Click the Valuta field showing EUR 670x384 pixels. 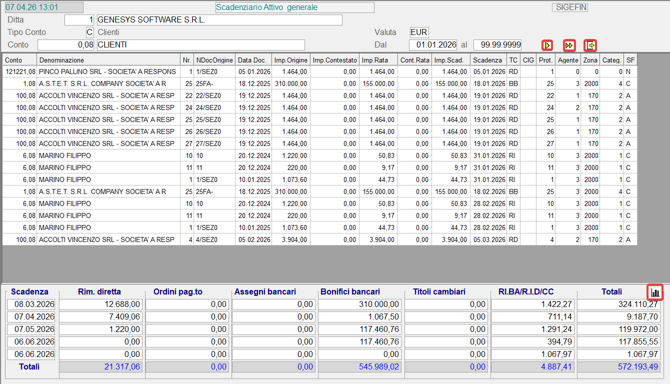coord(419,32)
